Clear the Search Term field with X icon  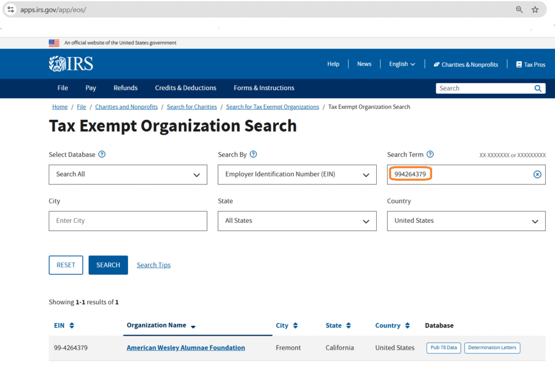tap(537, 175)
